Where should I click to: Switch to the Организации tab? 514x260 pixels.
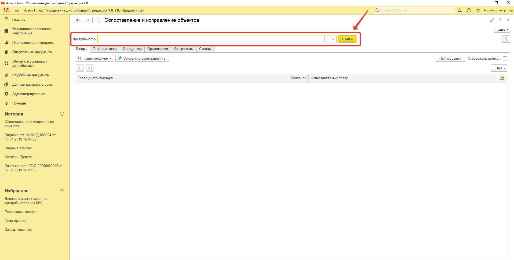(x=158, y=49)
